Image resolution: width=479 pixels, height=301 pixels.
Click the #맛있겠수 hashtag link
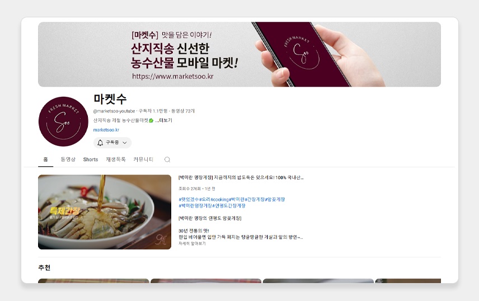(x=189, y=199)
